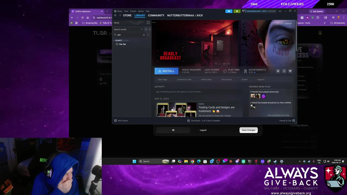Select the TLDR.tv Dashboard browser tab

coord(87,11)
